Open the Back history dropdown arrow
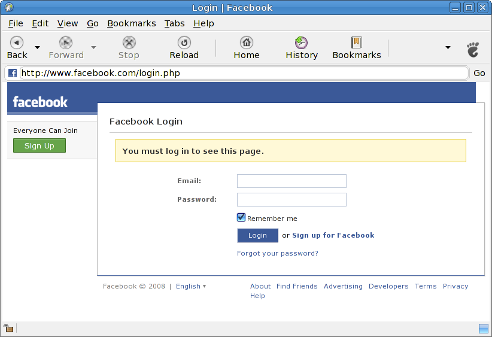Image resolution: width=492 pixels, height=337 pixels. pos(37,47)
